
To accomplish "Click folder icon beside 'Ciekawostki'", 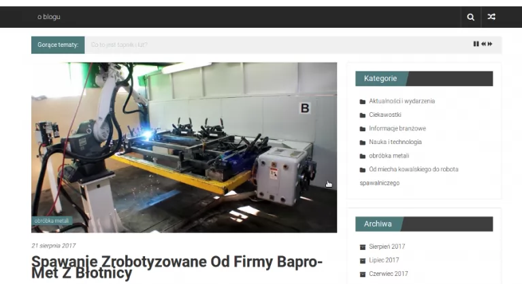I will 363,116.
